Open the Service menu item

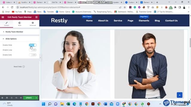118,21
